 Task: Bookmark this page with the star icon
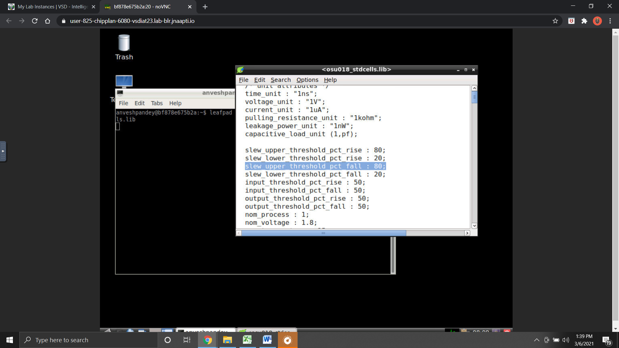click(555, 21)
